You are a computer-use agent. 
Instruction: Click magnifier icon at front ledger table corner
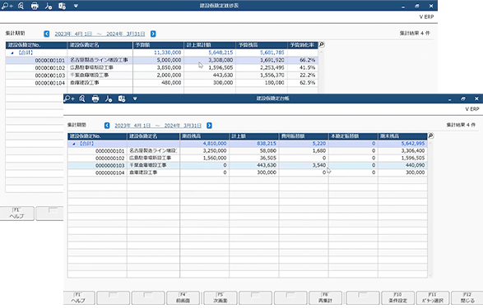tap(430, 136)
